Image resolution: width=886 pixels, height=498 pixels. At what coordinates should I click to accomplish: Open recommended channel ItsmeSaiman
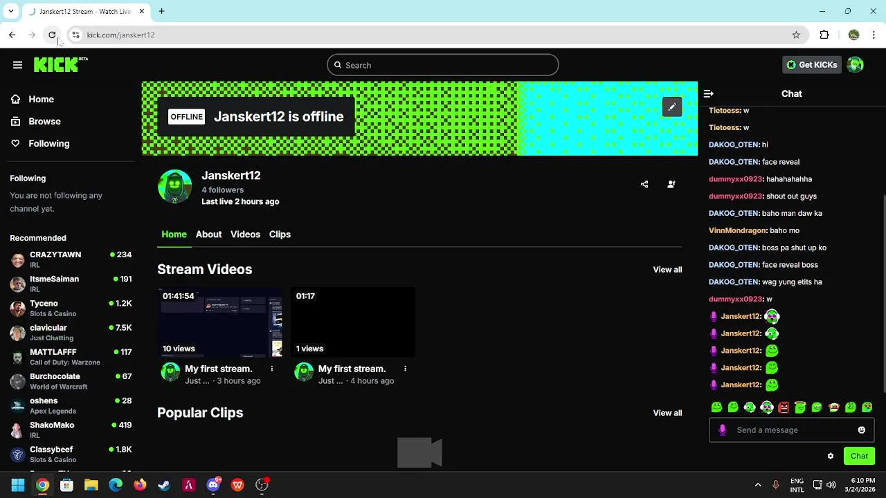(x=71, y=284)
